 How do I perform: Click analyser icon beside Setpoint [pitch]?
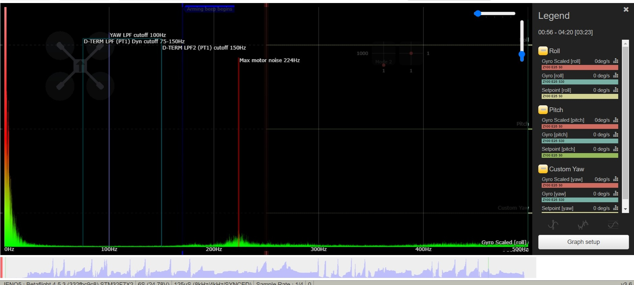tap(615, 149)
